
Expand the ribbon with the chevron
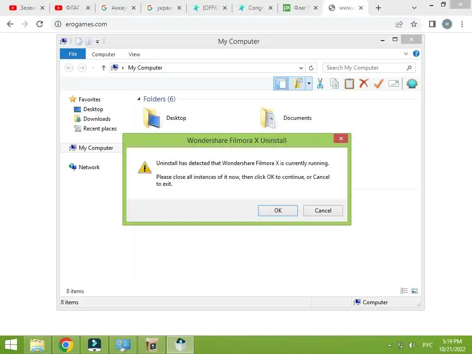pyautogui.click(x=406, y=53)
